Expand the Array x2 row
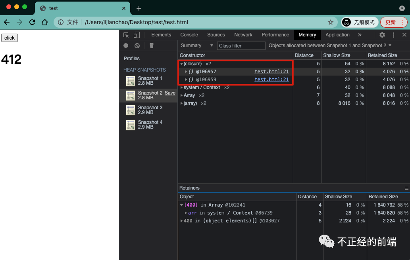410x260 pixels. pyautogui.click(x=181, y=95)
